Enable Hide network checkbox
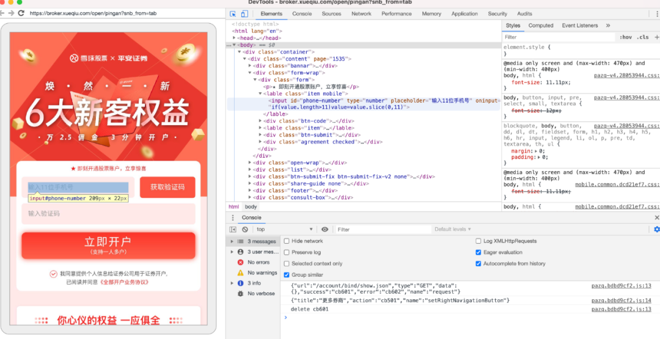Viewport: 660px width, 339px height. click(287, 241)
